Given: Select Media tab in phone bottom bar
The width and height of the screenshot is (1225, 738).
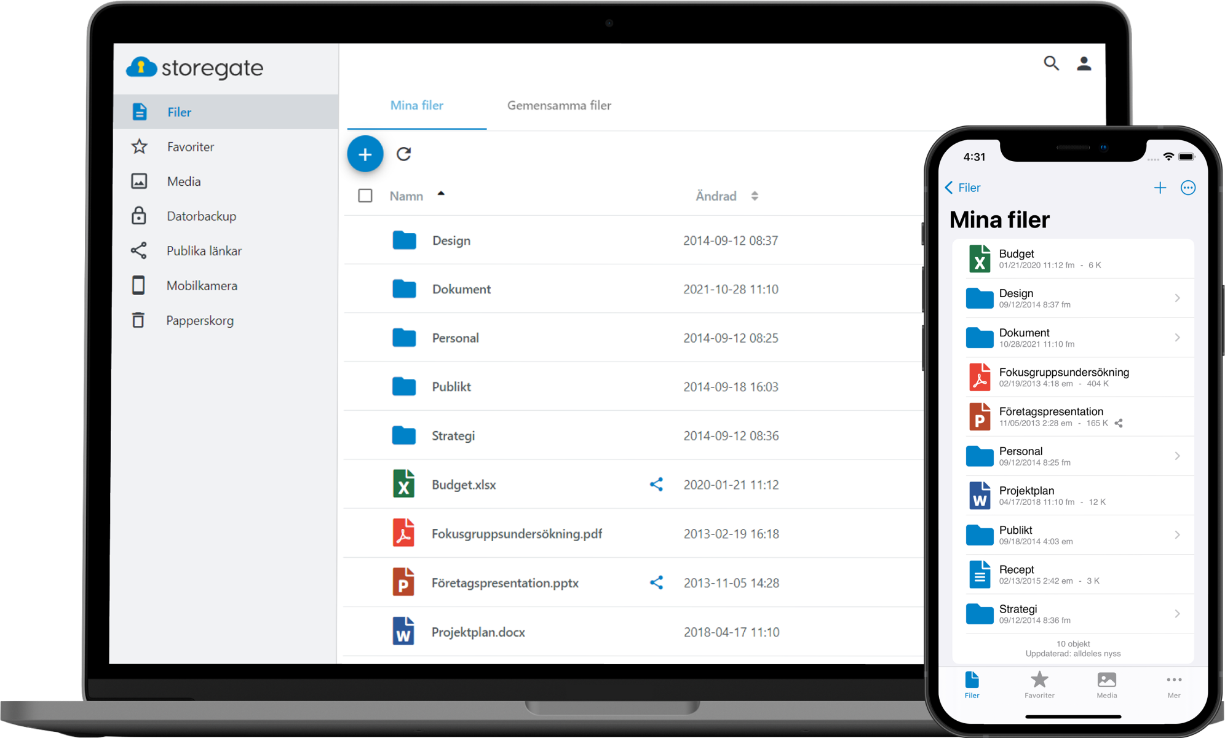Looking at the screenshot, I should 1107,684.
